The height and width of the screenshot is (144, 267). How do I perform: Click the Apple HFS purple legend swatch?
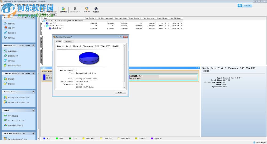[x=152, y=139]
